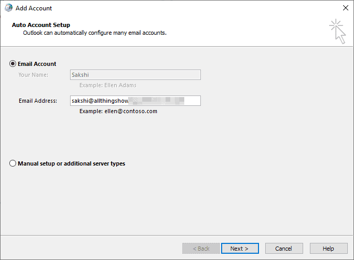Image resolution: width=354 pixels, height=260 pixels.
Task: Click the 'Email Address:' label
Action: [x=38, y=101]
